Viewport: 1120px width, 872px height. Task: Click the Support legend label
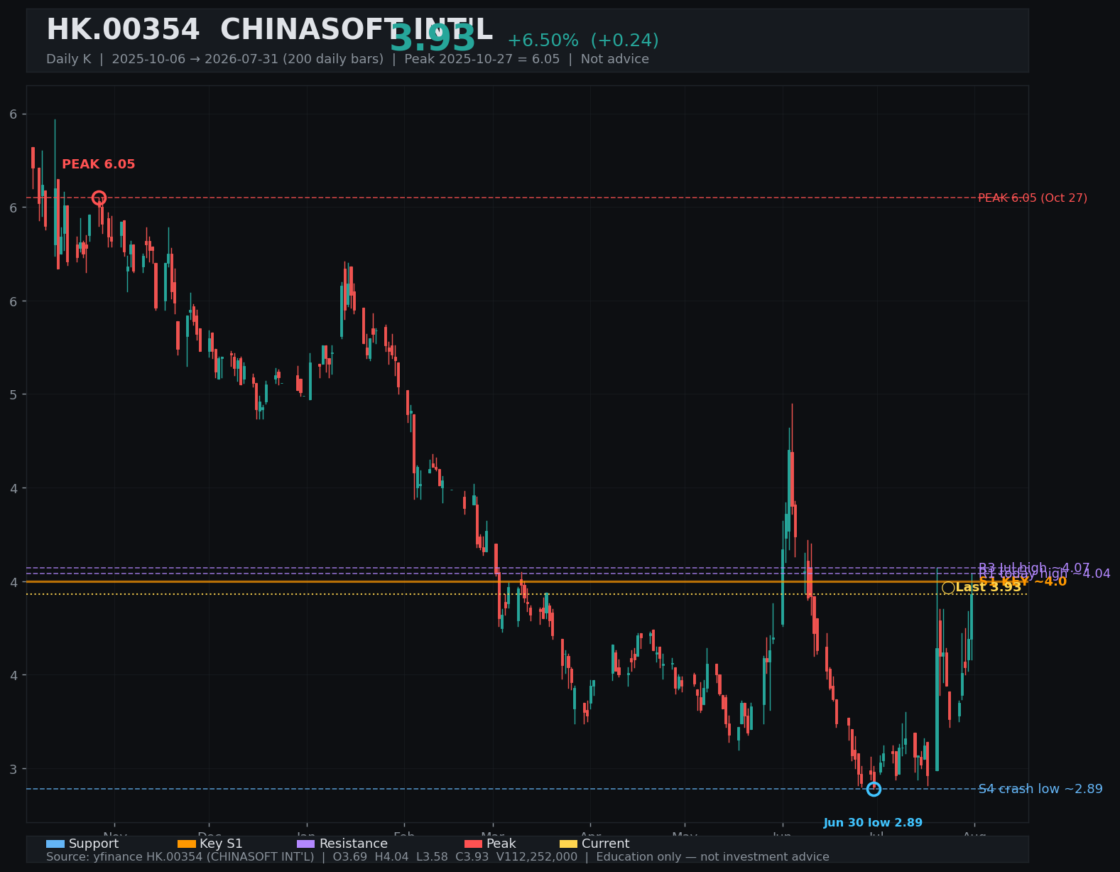(x=94, y=844)
